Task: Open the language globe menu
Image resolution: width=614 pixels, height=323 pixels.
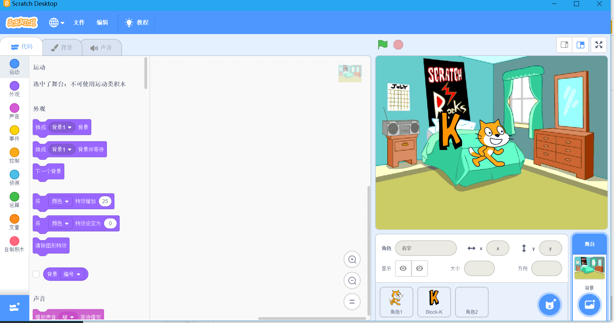Action: pos(57,22)
